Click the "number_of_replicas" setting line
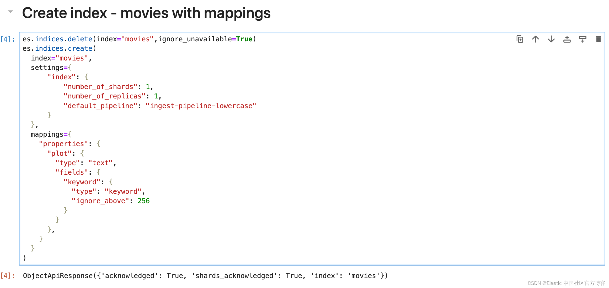Image resolution: width=609 pixels, height=288 pixels. pos(112,96)
